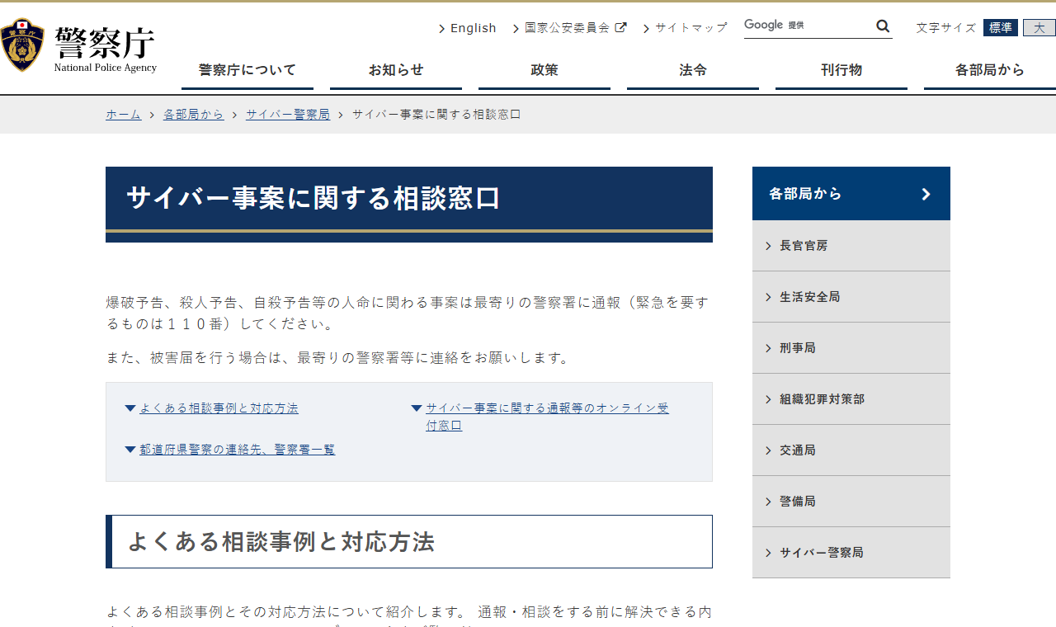The image size is (1056, 627).
Task: Click the triangle icon before よくある相談事例と対応方法 link
Action: (130, 408)
